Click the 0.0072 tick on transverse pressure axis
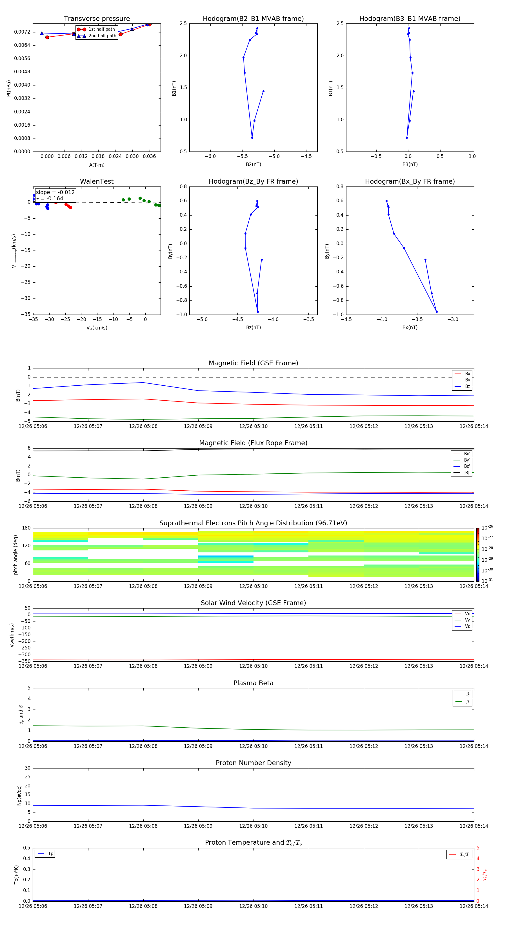 coord(22,32)
